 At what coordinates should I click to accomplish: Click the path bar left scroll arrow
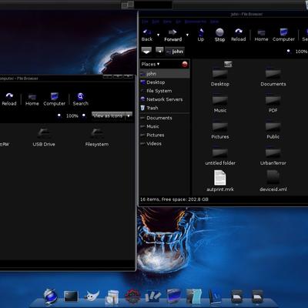point(159,51)
